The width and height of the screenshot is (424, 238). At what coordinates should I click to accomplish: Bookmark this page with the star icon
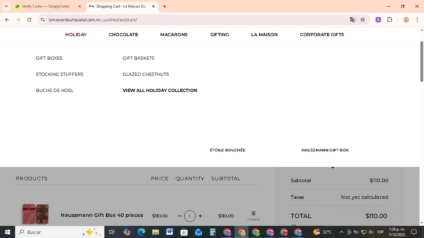coord(363,20)
